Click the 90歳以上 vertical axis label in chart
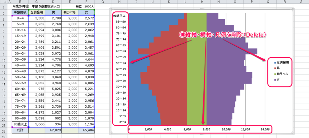This screenshot has width=309, height=138. click(x=119, y=15)
